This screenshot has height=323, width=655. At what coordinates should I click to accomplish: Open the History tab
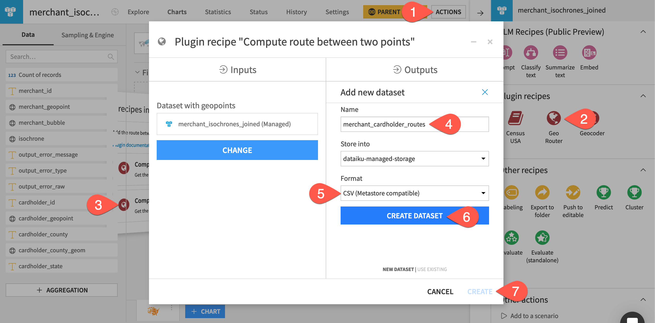296,12
